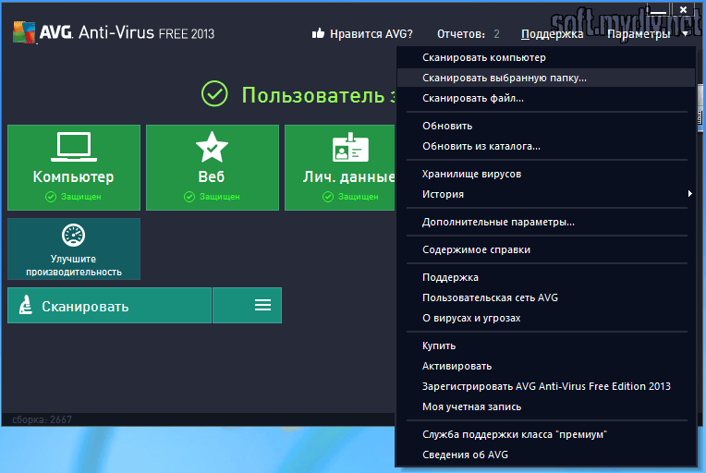Viewport: 706px width, 473px height.
Task: Choose Купить menu entry
Action: pyautogui.click(x=546, y=346)
